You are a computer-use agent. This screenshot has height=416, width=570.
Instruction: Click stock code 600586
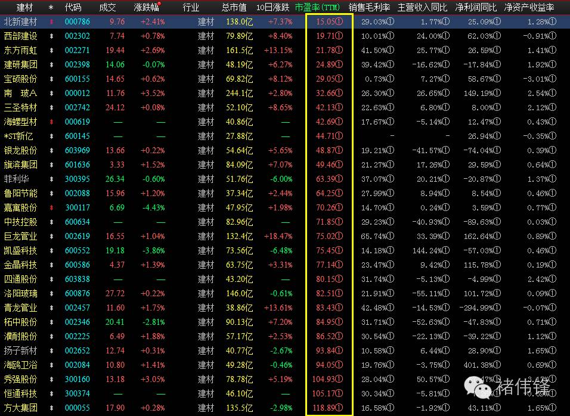tap(78, 265)
